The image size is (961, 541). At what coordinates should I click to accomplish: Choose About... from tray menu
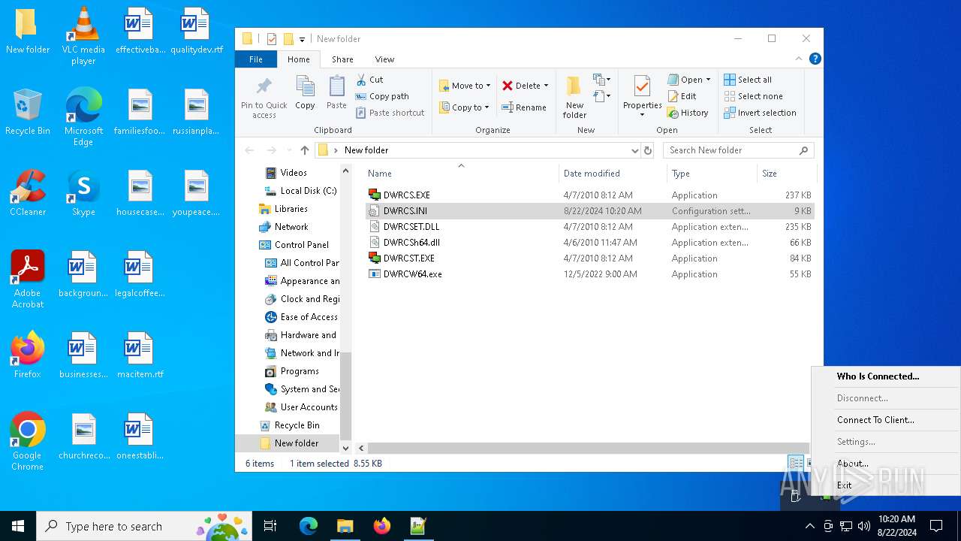click(886, 464)
